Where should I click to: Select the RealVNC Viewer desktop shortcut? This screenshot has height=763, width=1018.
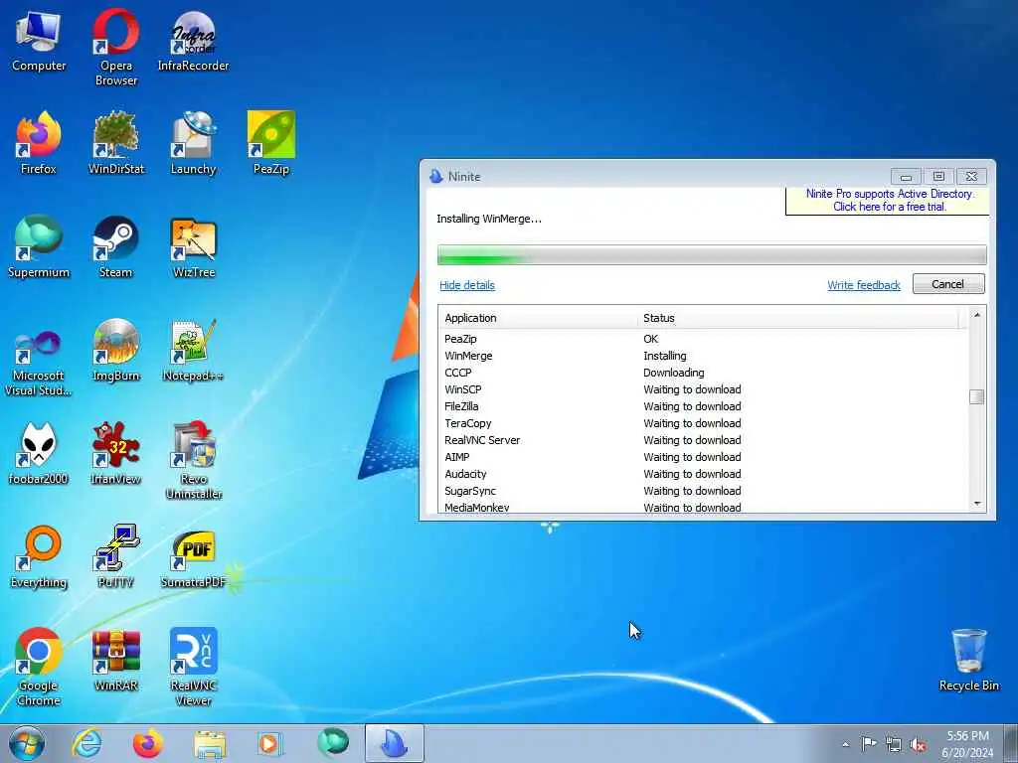coord(194,667)
